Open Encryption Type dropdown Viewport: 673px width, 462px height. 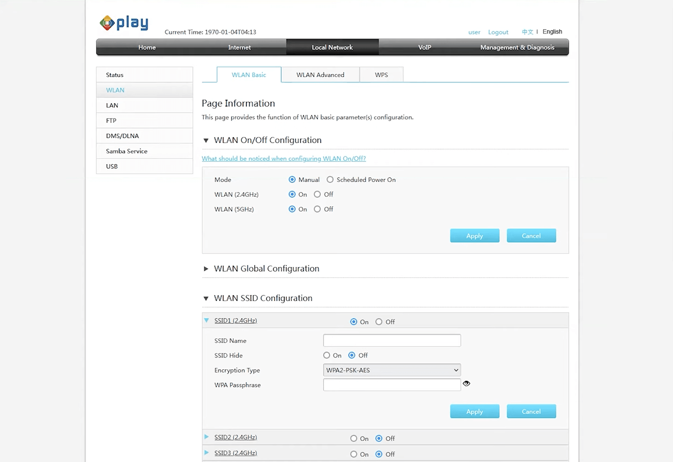pos(392,370)
